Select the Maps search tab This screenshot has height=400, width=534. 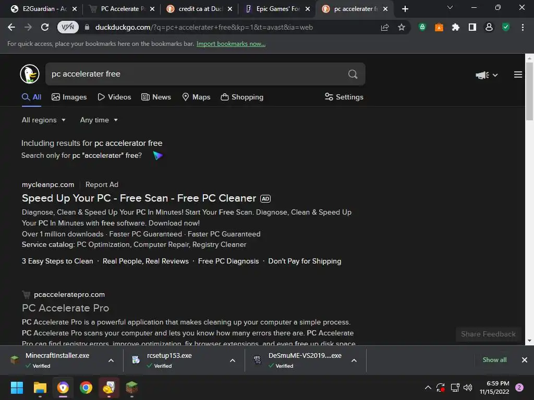point(196,97)
